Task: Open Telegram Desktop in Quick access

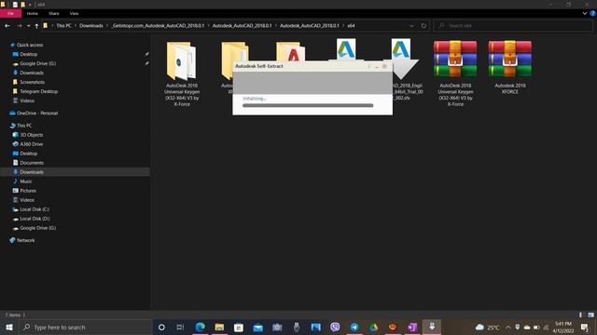Action: click(x=38, y=91)
